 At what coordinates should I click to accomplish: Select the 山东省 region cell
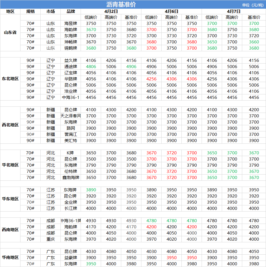(10, 32)
